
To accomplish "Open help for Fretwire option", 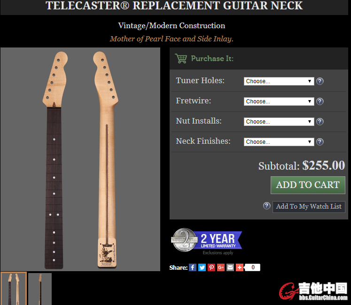I will click(x=320, y=102).
